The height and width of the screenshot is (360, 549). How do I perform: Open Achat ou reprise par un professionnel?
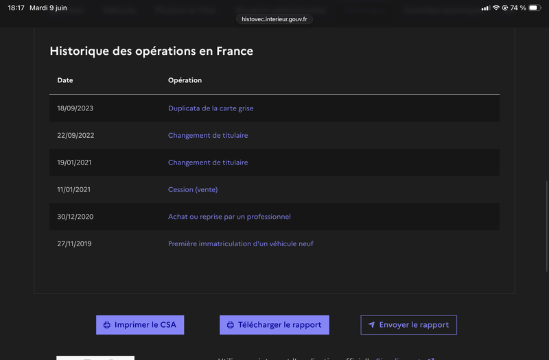(x=229, y=217)
